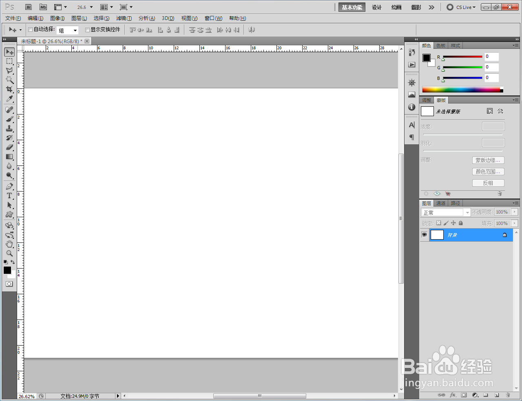
Task: Open the 滤镜 (Filter) menu
Action: tap(124, 18)
